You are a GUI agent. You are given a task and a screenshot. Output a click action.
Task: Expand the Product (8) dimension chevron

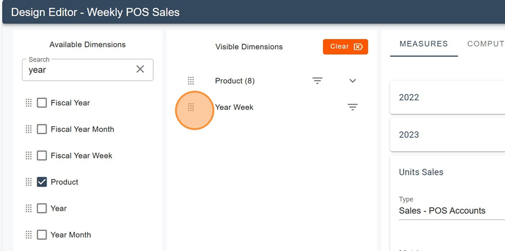(x=352, y=81)
